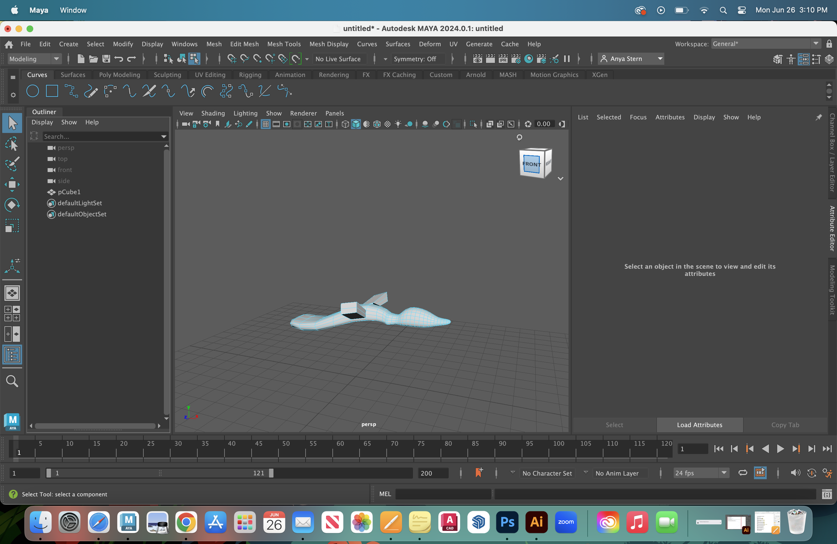Choose the Paint selection tool
The height and width of the screenshot is (544, 837).
12,164
